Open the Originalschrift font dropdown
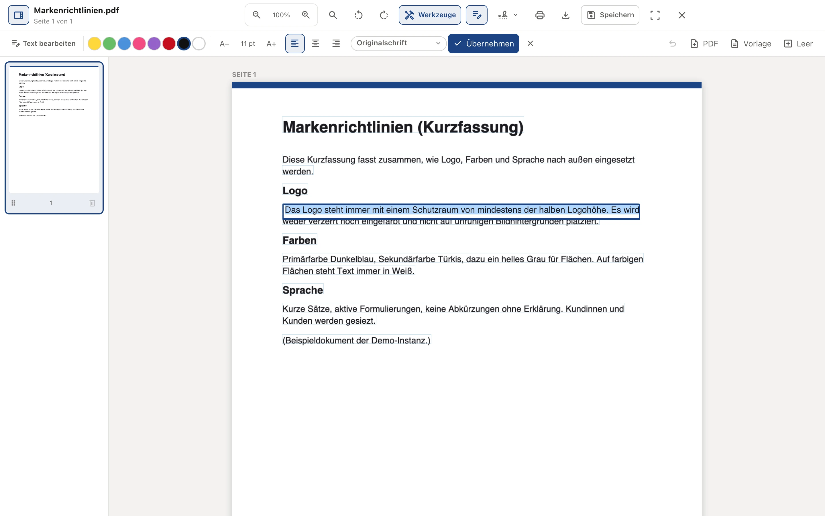This screenshot has height=516, width=825. [x=398, y=43]
